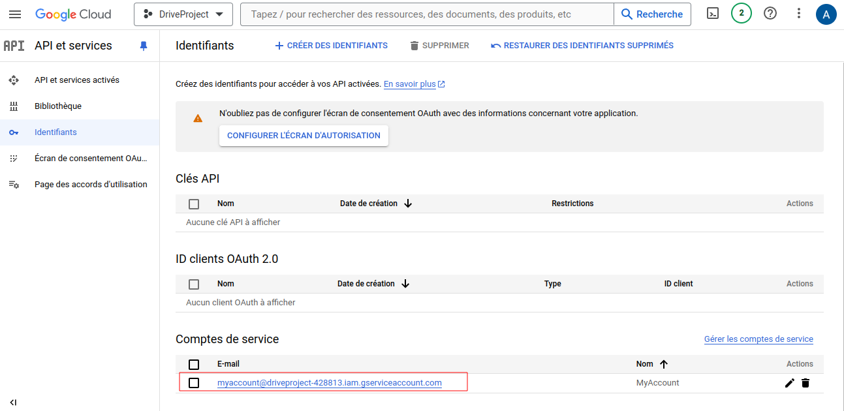Select all checkbox in ID clients OAuth table
This screenshot has width=844, height=411.
point(194,284)
